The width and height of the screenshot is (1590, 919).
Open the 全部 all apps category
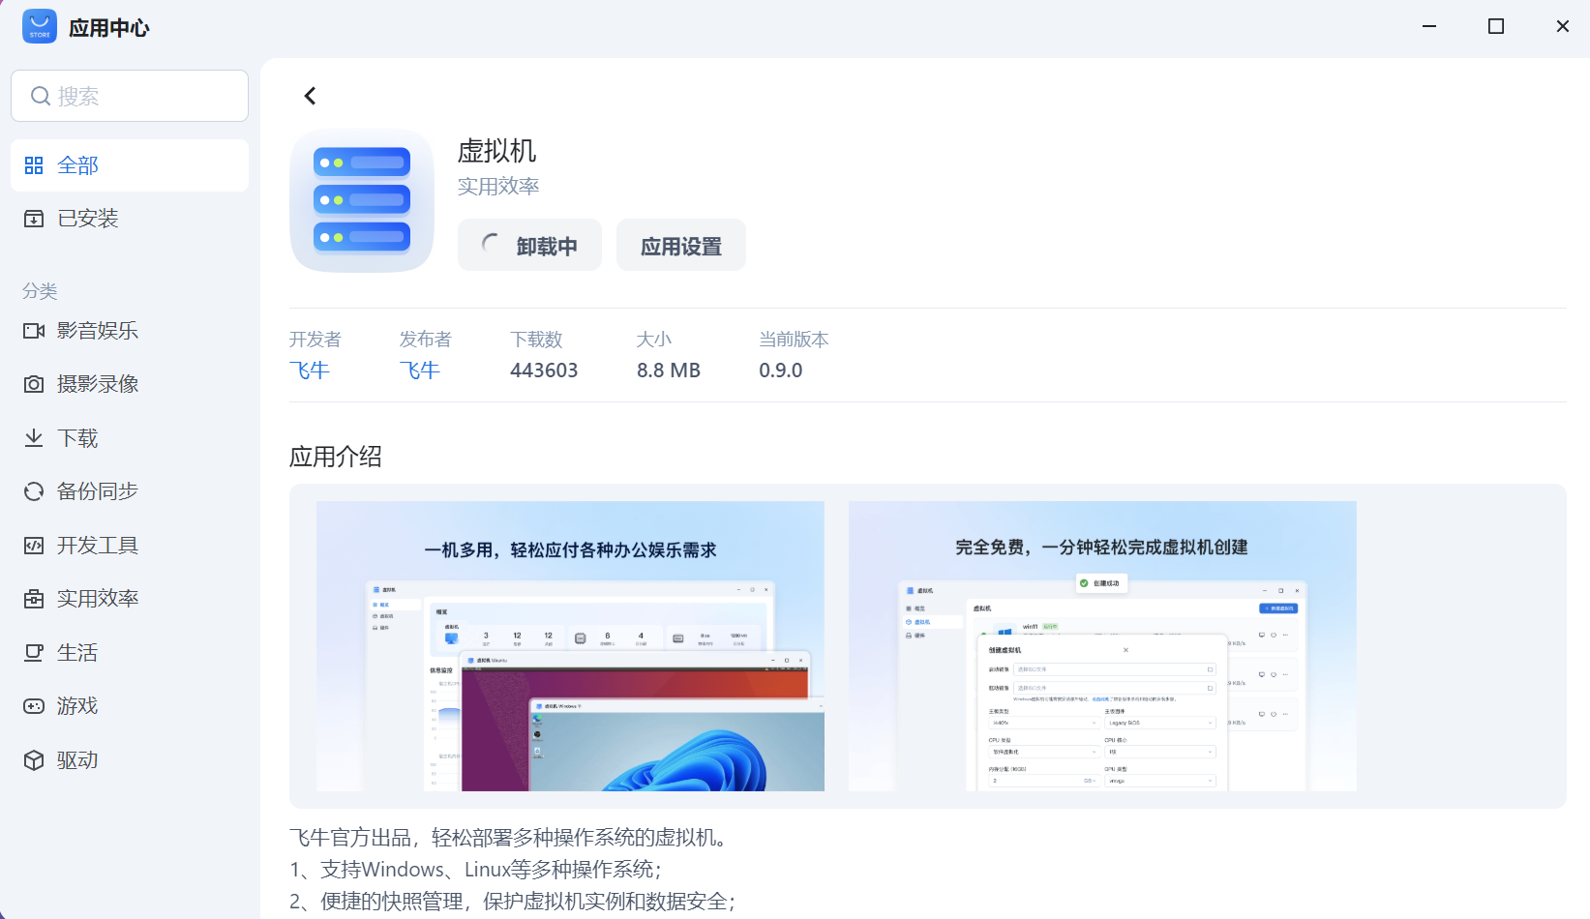tap(130, 165)
